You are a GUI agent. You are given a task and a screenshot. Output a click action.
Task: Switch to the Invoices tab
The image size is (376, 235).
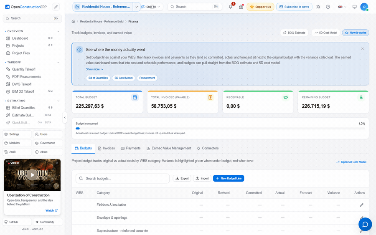click(107, 148)
